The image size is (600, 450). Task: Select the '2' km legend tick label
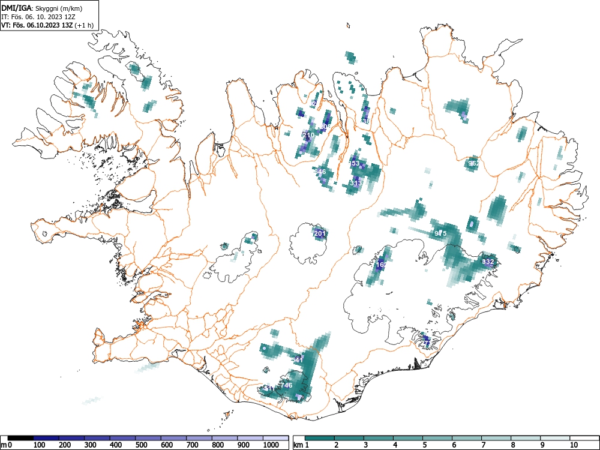pyautogui.click(x=337, y=445)
